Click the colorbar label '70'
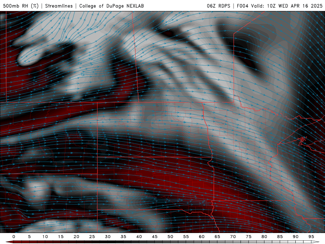 233,237
